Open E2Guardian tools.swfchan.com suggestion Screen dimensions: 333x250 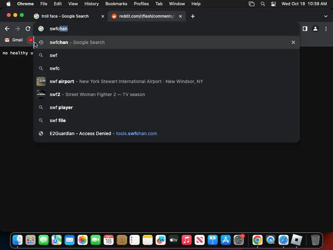(166, 133)
